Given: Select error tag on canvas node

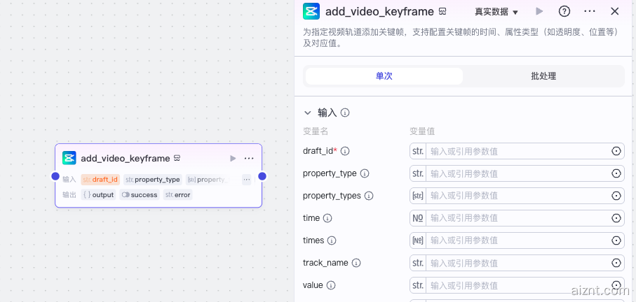Looking at the screenshot, I should (x=178, y=195).
